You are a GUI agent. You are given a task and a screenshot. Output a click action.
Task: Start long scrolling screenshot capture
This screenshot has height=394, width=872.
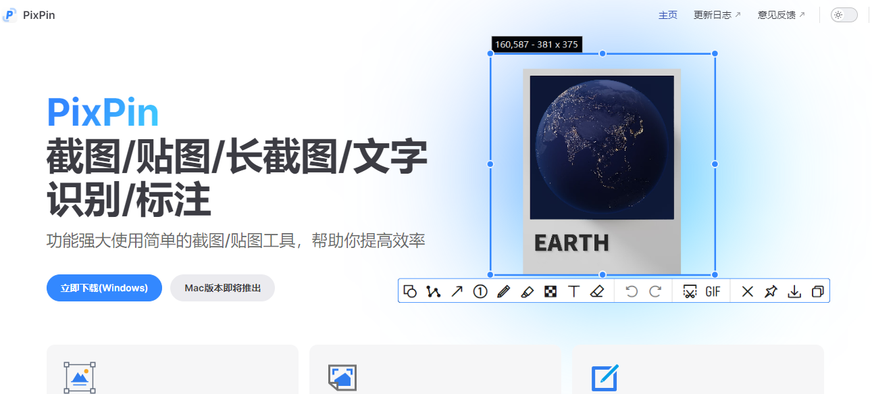point(690,291)
